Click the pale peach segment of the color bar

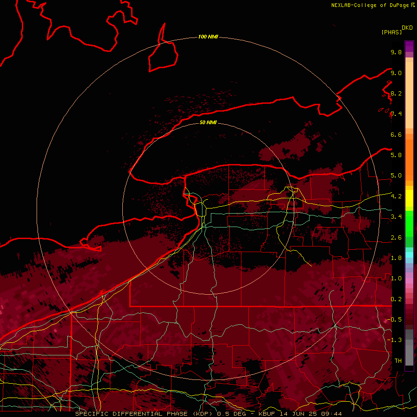tap(409, 95)
